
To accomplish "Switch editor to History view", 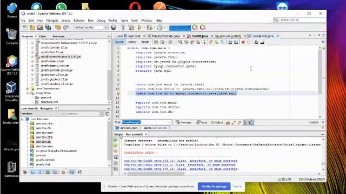I will tap(132, 42).
